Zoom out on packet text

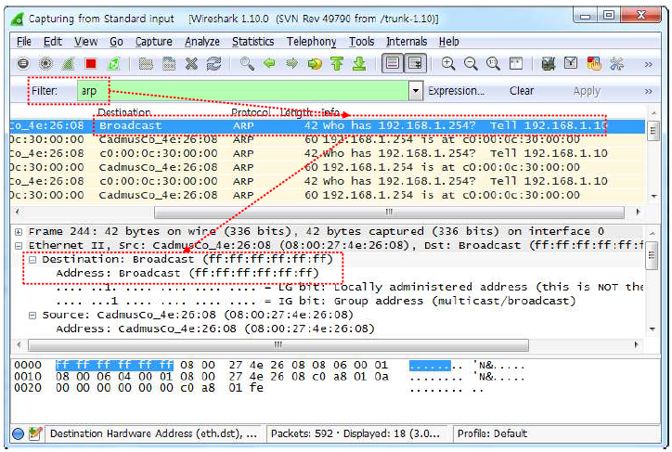(471, 64)
